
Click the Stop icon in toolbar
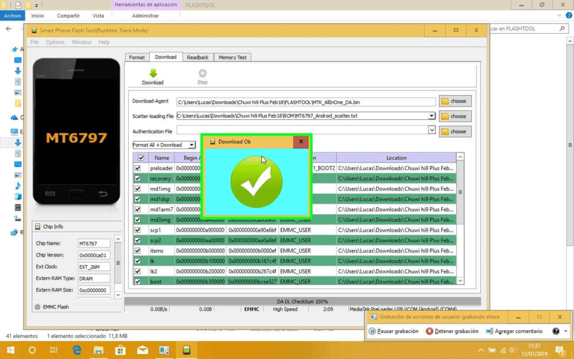tap(202, 73)
